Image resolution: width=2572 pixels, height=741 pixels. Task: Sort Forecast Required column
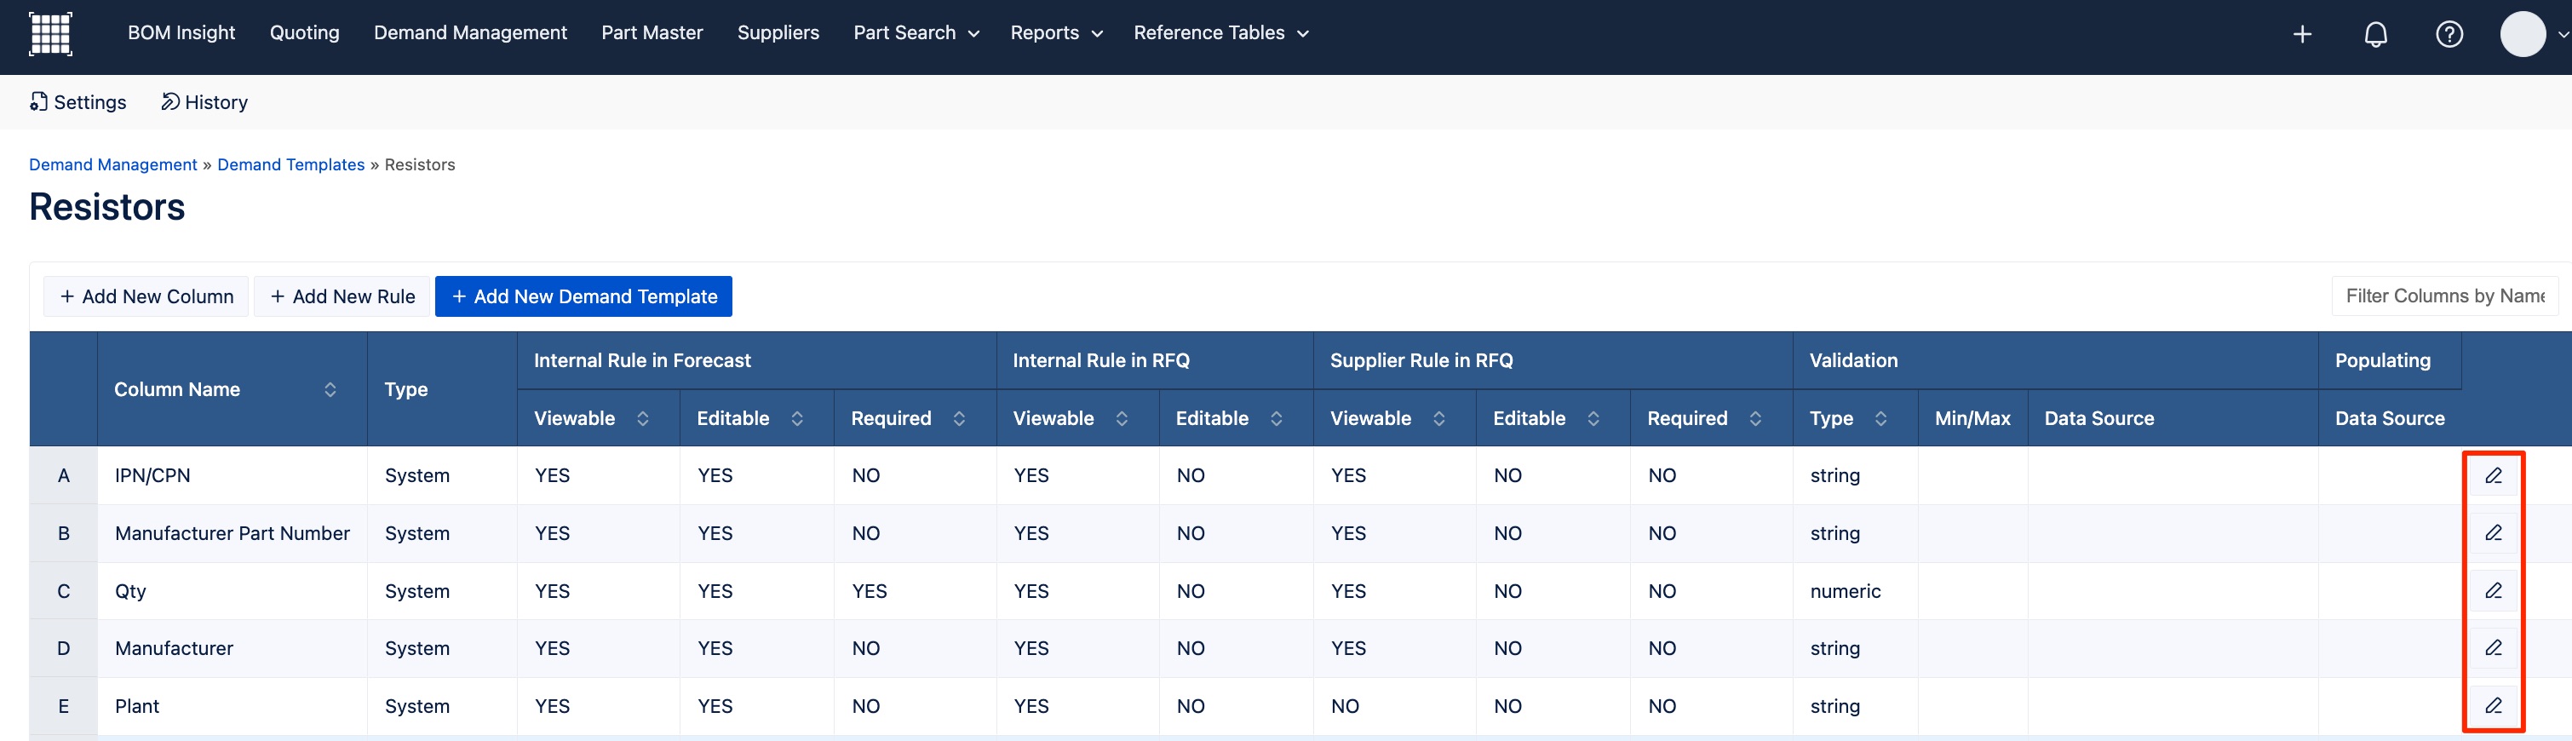(960, 418)
